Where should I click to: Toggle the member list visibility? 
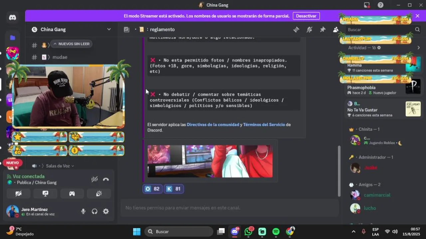335,30
